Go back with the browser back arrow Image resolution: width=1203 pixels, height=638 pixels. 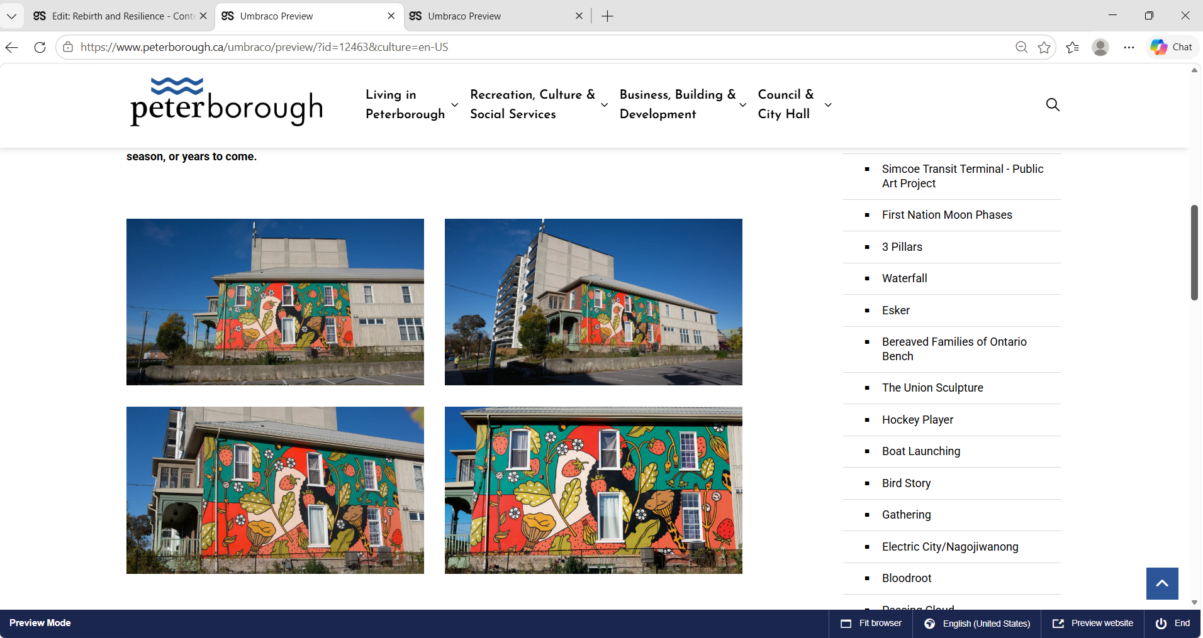(12, 47)
